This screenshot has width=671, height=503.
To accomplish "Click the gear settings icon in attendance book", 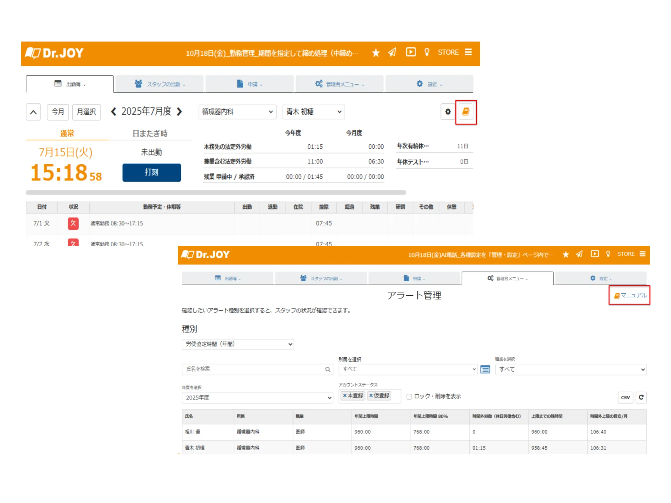I will point(448,112).
